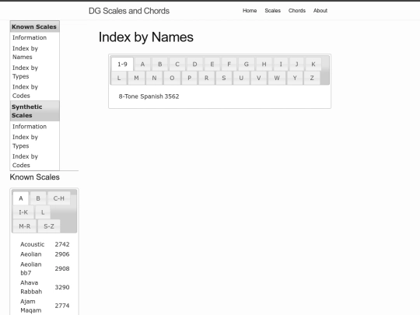This screenshot has width=420, height=315.
Task: Click scale code 2742
Action: pos(62,244)
